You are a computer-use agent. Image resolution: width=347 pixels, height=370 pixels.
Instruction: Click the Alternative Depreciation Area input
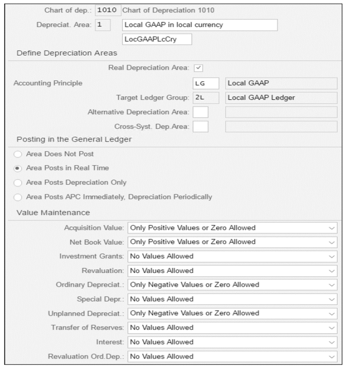tap(200, 112)
